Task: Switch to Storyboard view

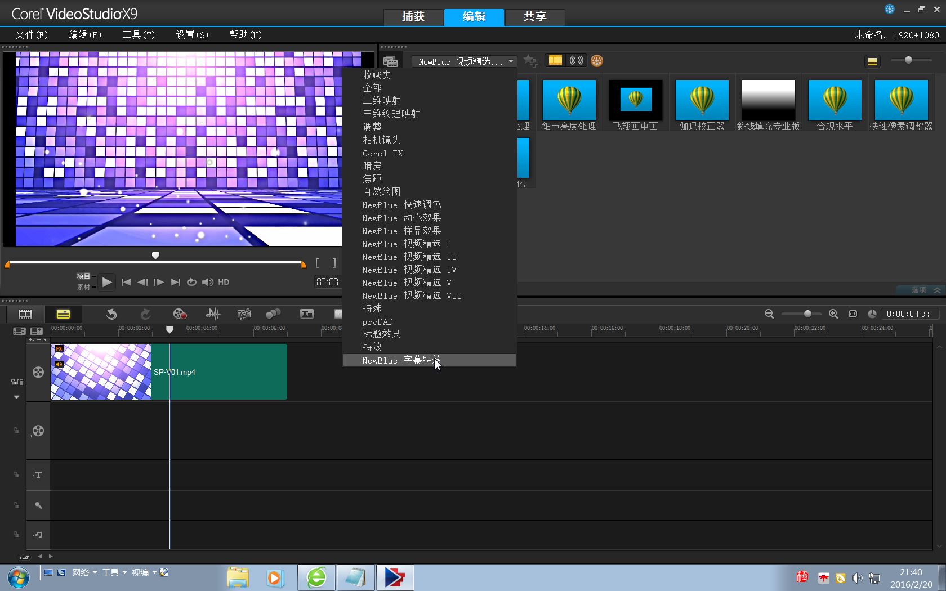Action: click(x=25, y=314)
